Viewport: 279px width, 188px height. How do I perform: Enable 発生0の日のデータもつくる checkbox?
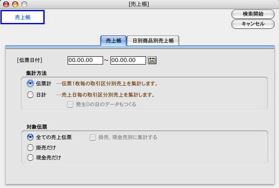[70, 104]
